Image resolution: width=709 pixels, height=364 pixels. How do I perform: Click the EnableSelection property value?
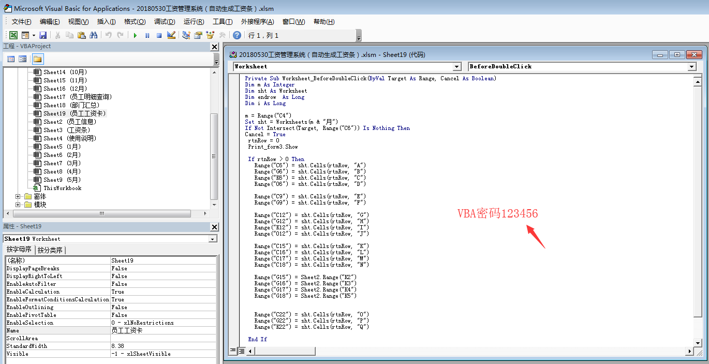(x=163, y=323)
